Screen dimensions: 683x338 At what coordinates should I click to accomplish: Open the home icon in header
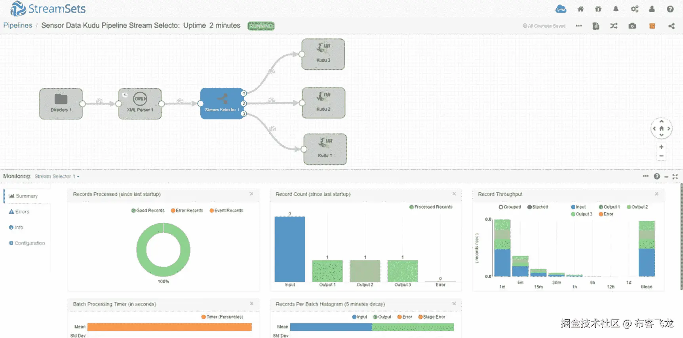point(580,9)
